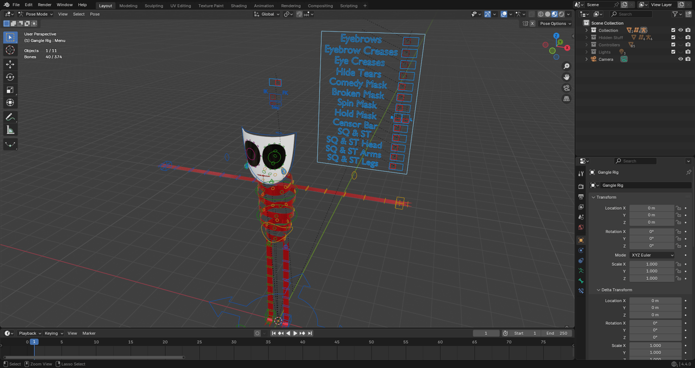Collapse the Transform panel
Viewport: 695px width, 368px height.
pyautogui.click(x=593, y=197)
